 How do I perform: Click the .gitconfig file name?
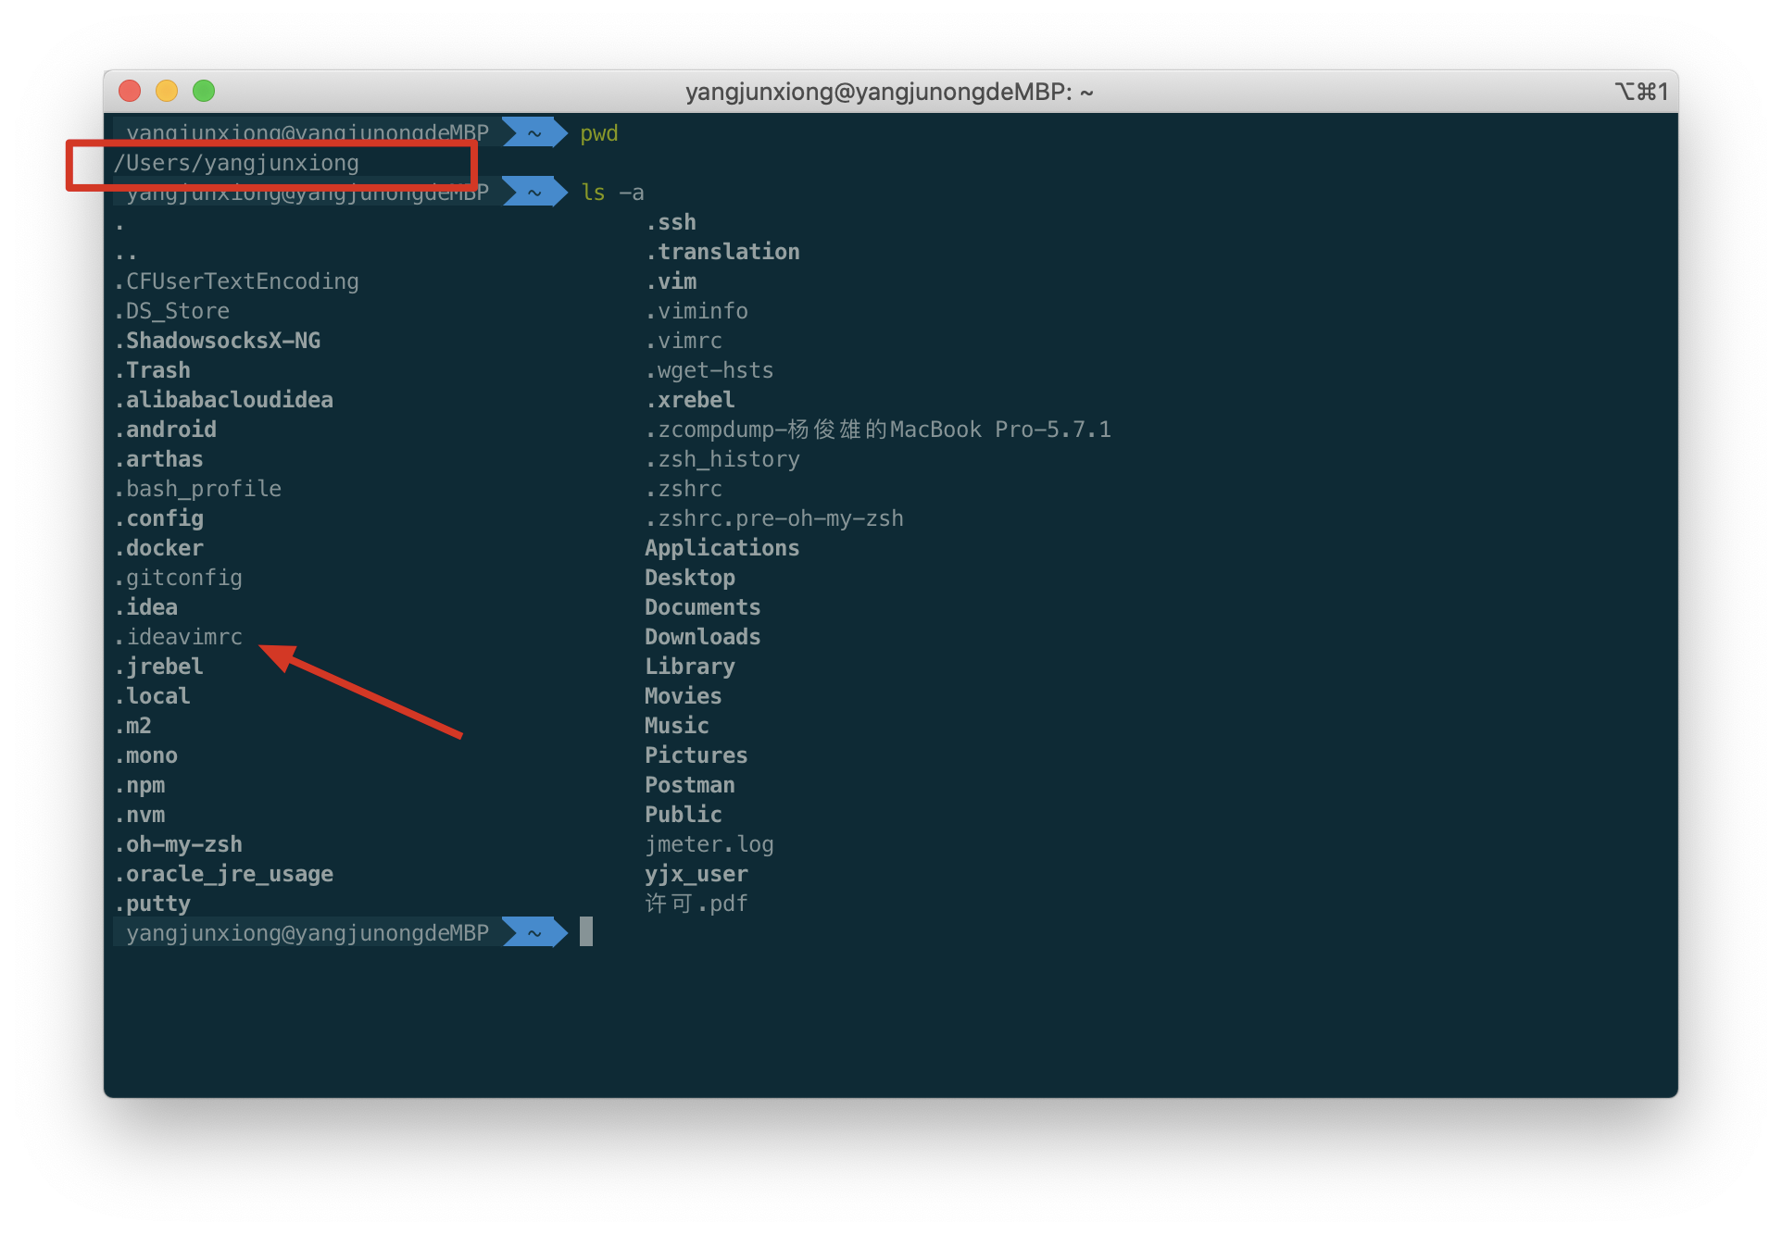point(178,578)
